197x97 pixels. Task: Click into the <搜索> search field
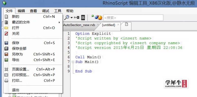tap(133, 18)
